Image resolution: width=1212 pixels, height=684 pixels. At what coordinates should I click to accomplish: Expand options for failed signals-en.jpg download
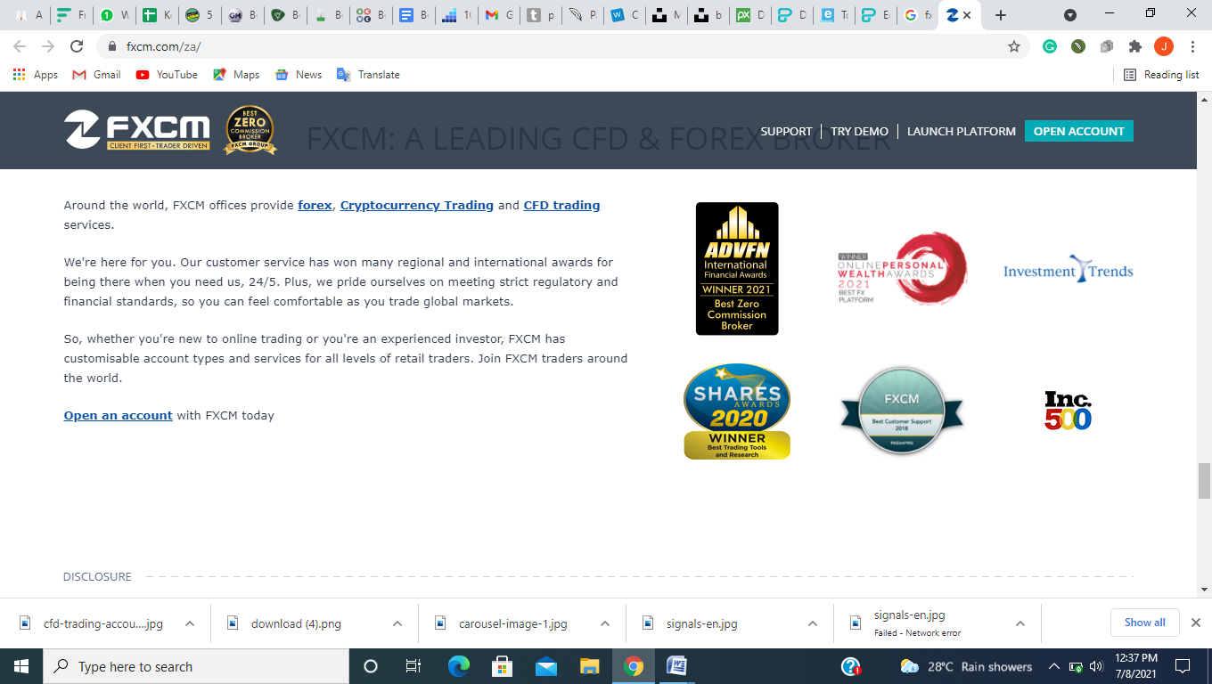coord(1020,624)
